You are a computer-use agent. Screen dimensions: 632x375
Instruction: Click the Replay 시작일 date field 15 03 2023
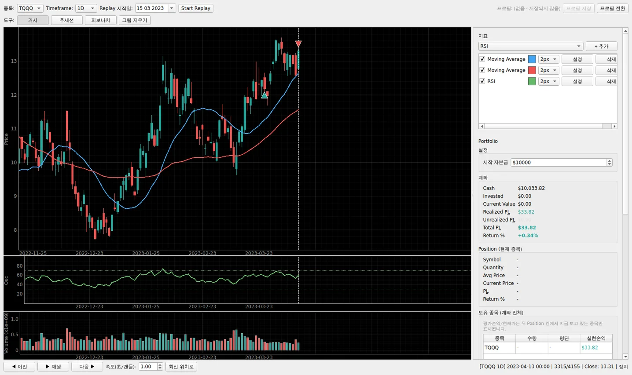(151, 8)
